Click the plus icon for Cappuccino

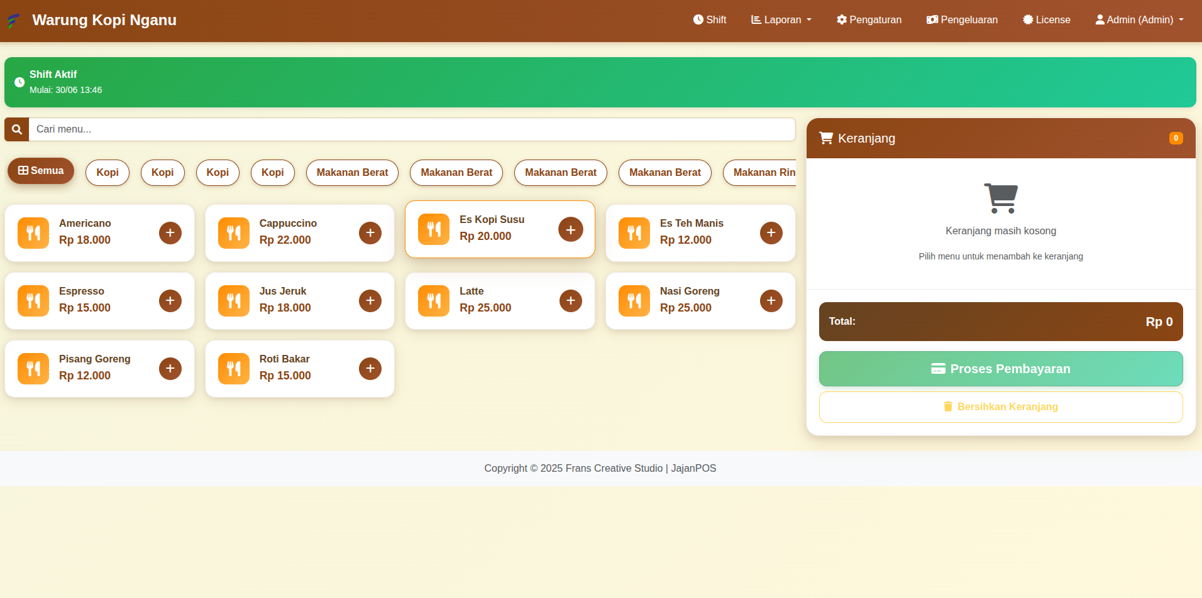click(370, 233)
